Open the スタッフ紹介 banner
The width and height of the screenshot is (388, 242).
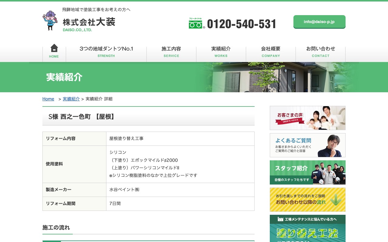[308, 172]
